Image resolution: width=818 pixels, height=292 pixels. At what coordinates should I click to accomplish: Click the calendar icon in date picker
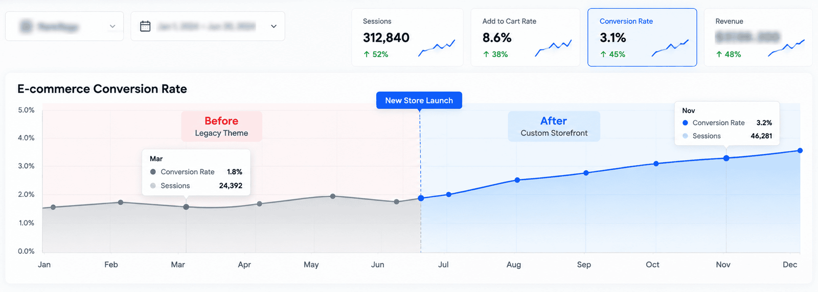click(145, 26)
